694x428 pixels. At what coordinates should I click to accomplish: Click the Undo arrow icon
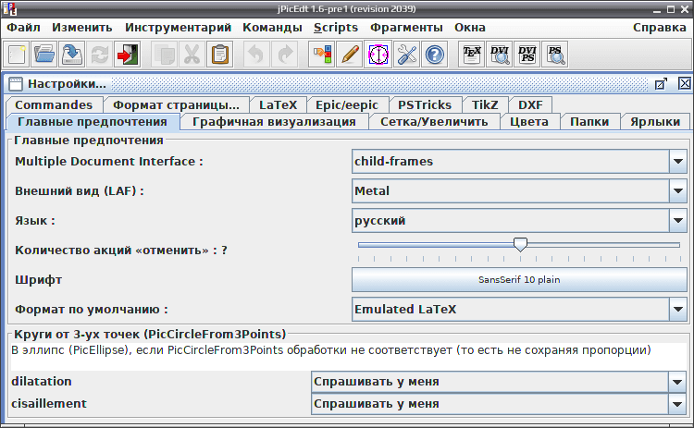256,55
